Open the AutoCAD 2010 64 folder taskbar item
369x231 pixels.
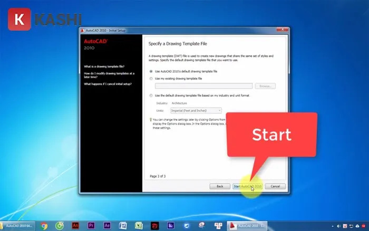click(x=17, y=226)
